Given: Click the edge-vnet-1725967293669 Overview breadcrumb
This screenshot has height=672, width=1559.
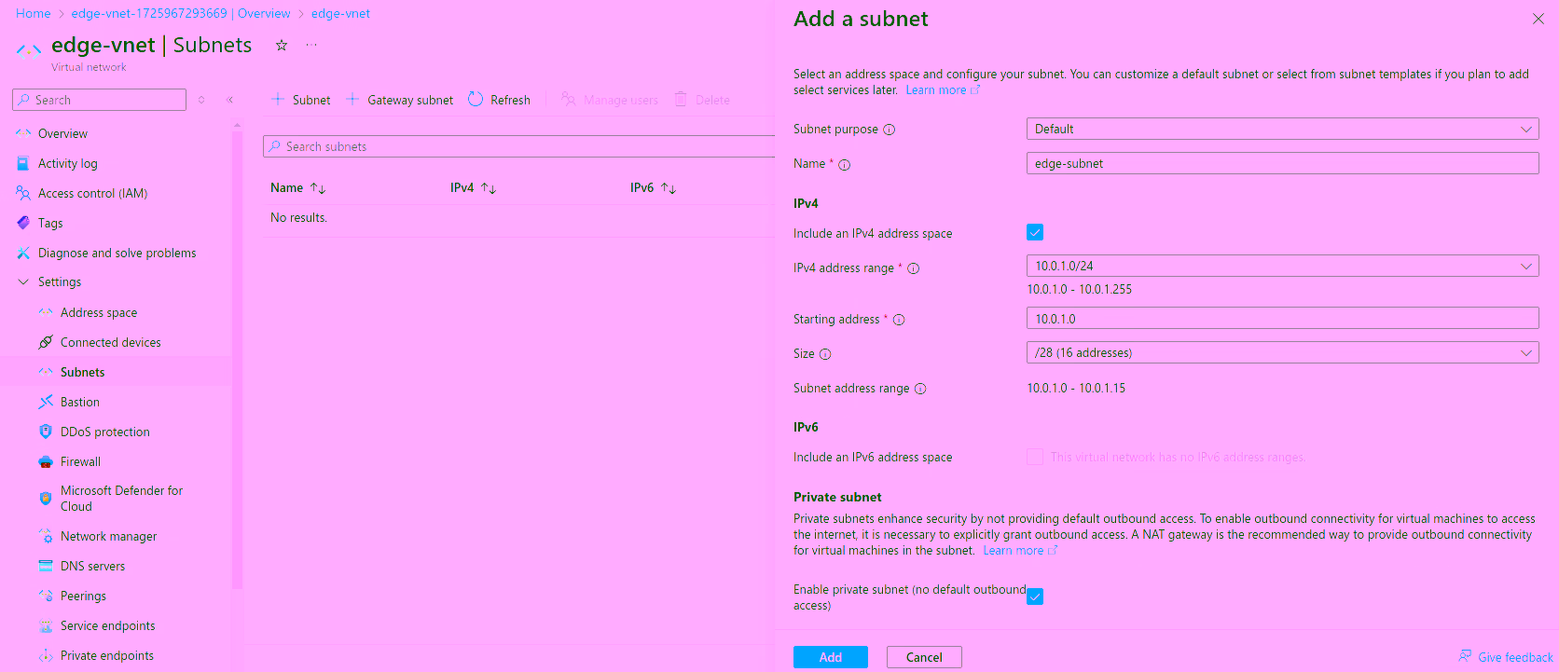Looking at the screenshot, I should 181,13.
